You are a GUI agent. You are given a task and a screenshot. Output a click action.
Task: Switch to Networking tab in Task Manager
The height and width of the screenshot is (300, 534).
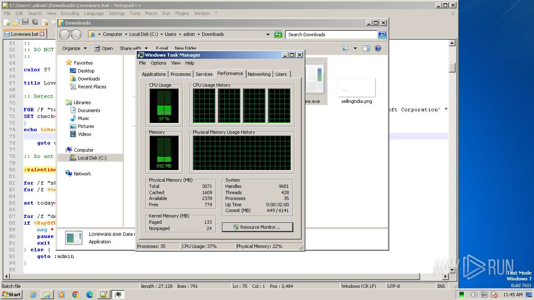[x=259, y=74]
